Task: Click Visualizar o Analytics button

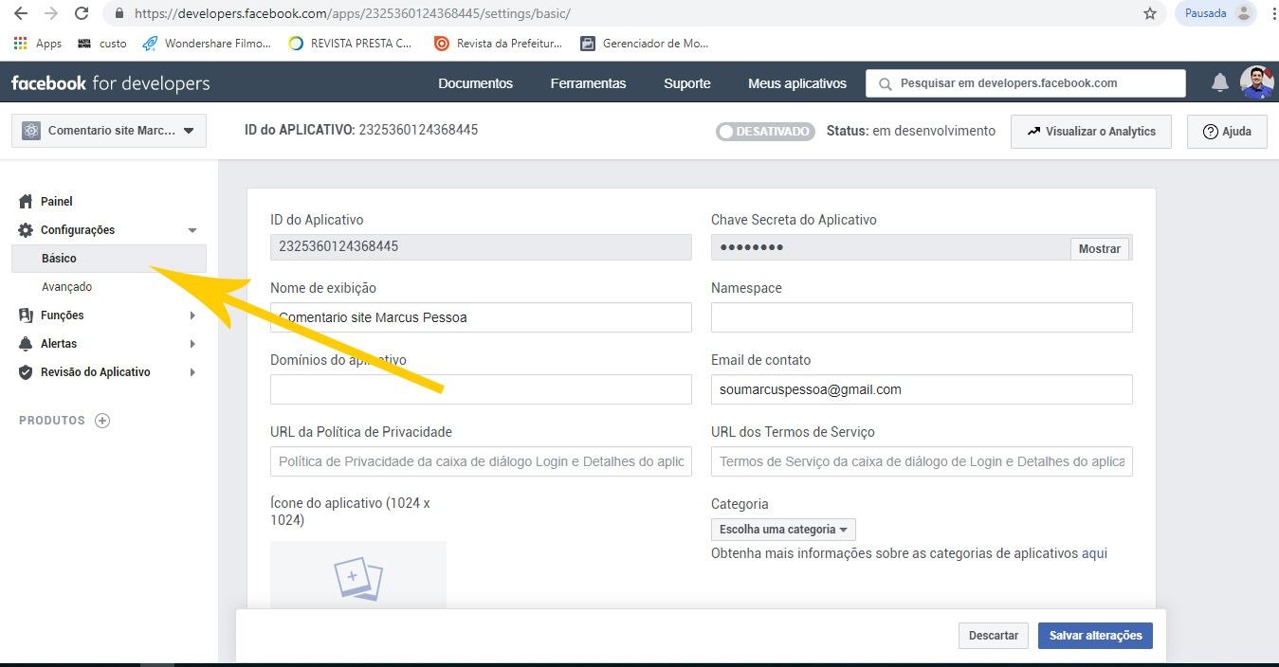Action: [1091, 132]
